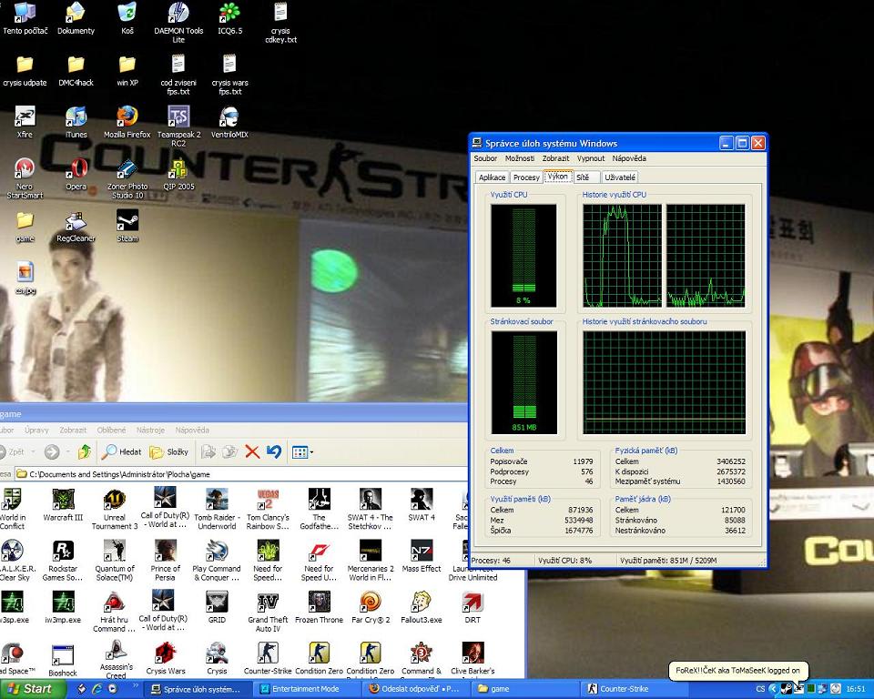This screenshot has width=874, height=699.
Task: Open the Forward button history dropdown arrow
Action: pyautogui.click(x=67, y=451)
